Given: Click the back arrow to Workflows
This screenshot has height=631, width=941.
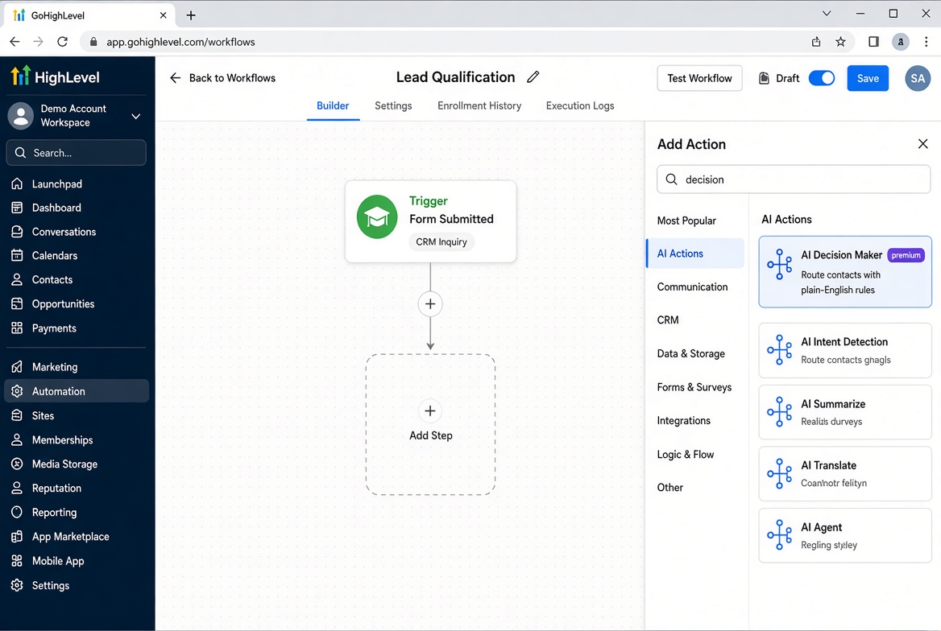Looking at the screenshot, I should (176, 78).
